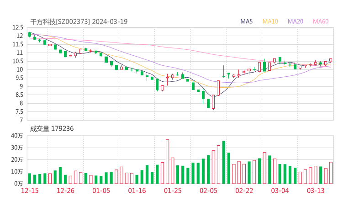338x201 pixels.
Task: Click the 01-25 date axis label
Action: pyautogui.click(x=173, y=190)
